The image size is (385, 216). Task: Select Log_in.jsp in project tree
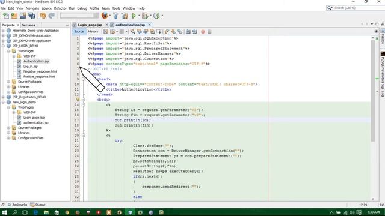31,67
